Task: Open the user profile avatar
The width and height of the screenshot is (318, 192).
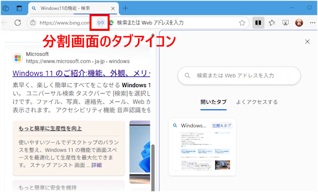Action: (299, 23)
